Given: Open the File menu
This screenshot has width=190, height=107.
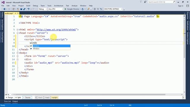Looking at the screenshot, I should [x=3, y=6].
